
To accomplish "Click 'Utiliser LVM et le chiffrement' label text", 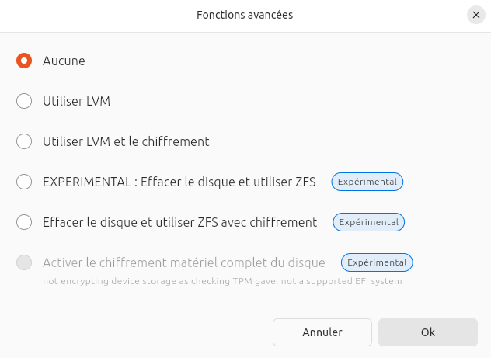I will 126,141.
